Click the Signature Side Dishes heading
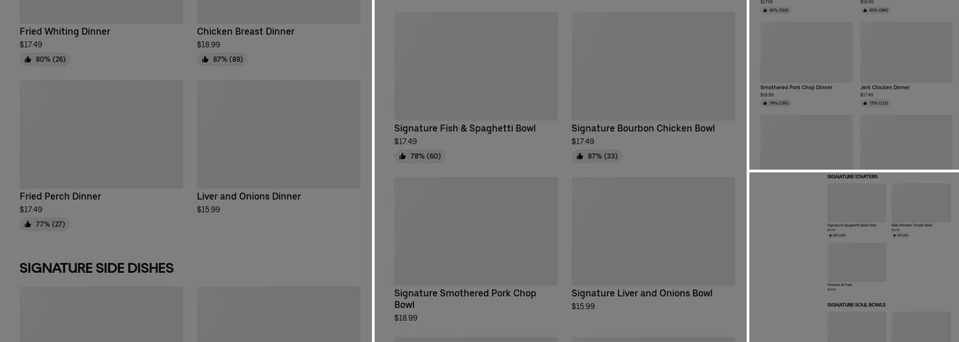Image resolution: width=959 pixels, height=342 pixels. coord(97,268)
